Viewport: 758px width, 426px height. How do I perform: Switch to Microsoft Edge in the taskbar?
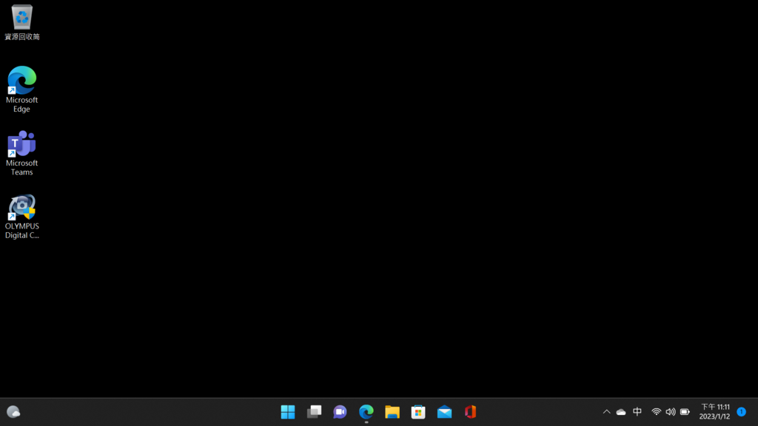(366, 412)
